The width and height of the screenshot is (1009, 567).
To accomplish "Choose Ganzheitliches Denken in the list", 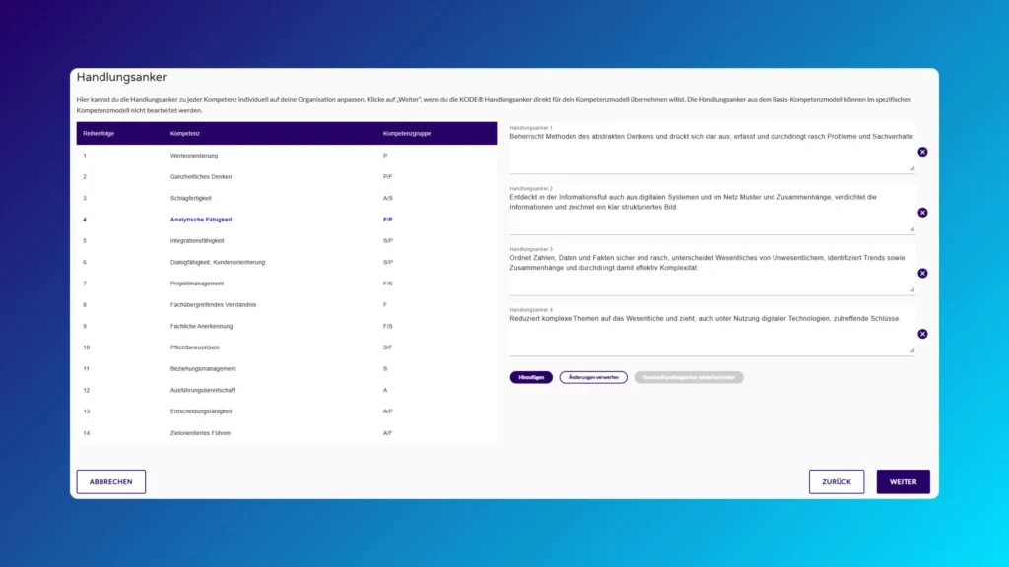I will click(x=201, y=177).
